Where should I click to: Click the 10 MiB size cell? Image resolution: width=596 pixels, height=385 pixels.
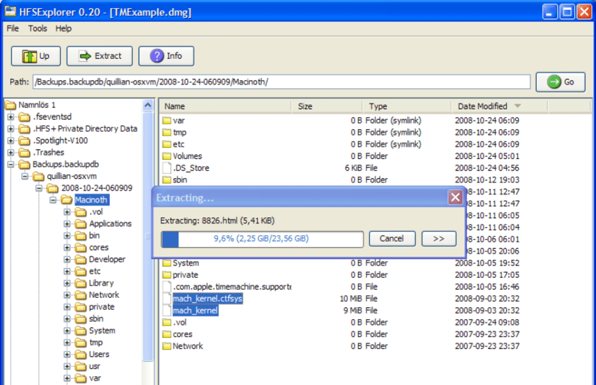351,299
